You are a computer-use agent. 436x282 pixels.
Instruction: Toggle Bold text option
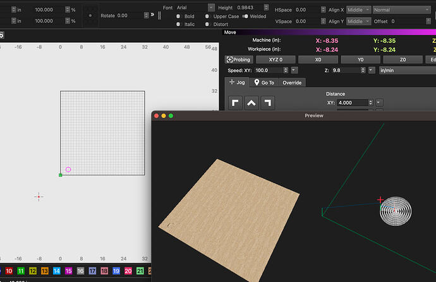(x=178, y=16)
